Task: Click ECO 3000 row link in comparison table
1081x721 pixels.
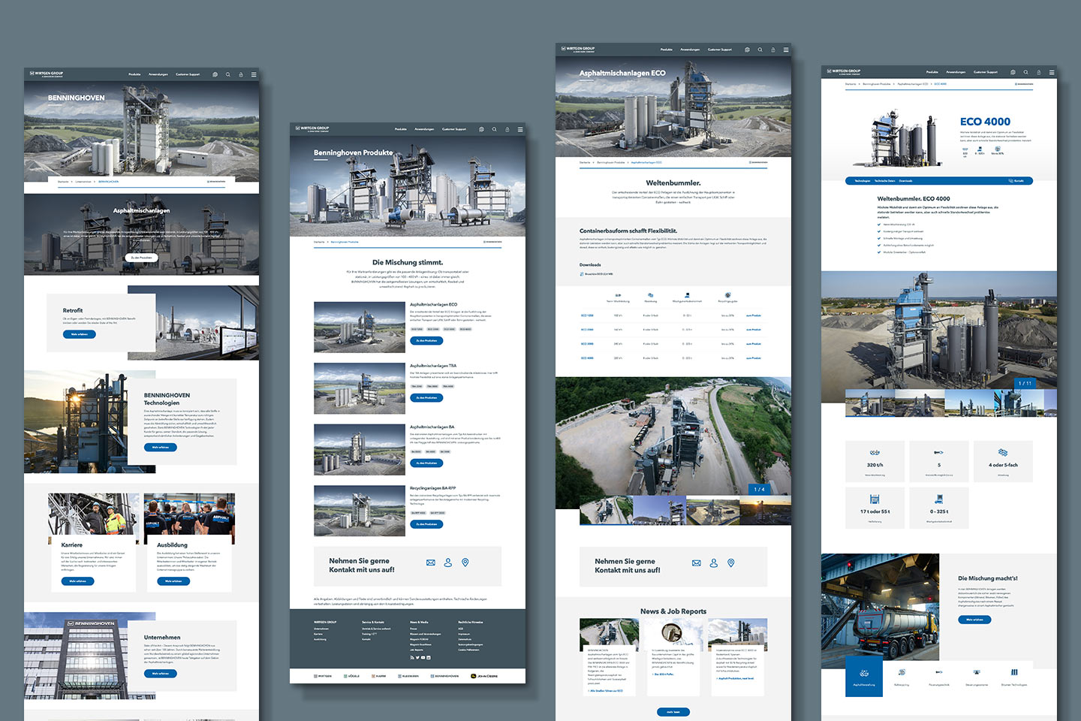Action: [587, 344]
